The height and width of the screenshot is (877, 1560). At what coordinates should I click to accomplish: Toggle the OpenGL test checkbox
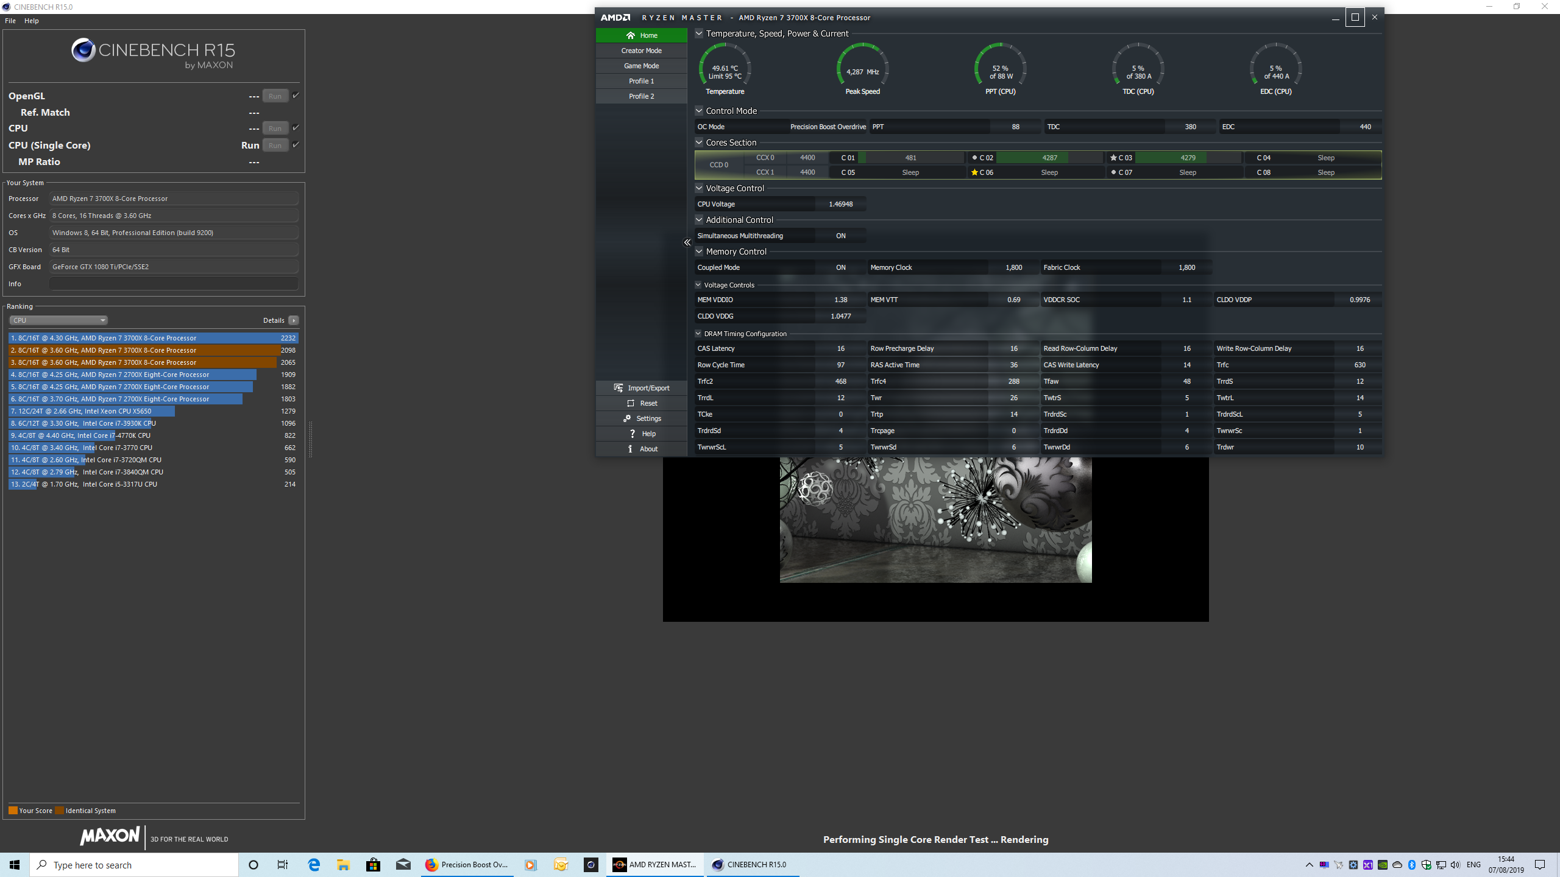(296, 95)
